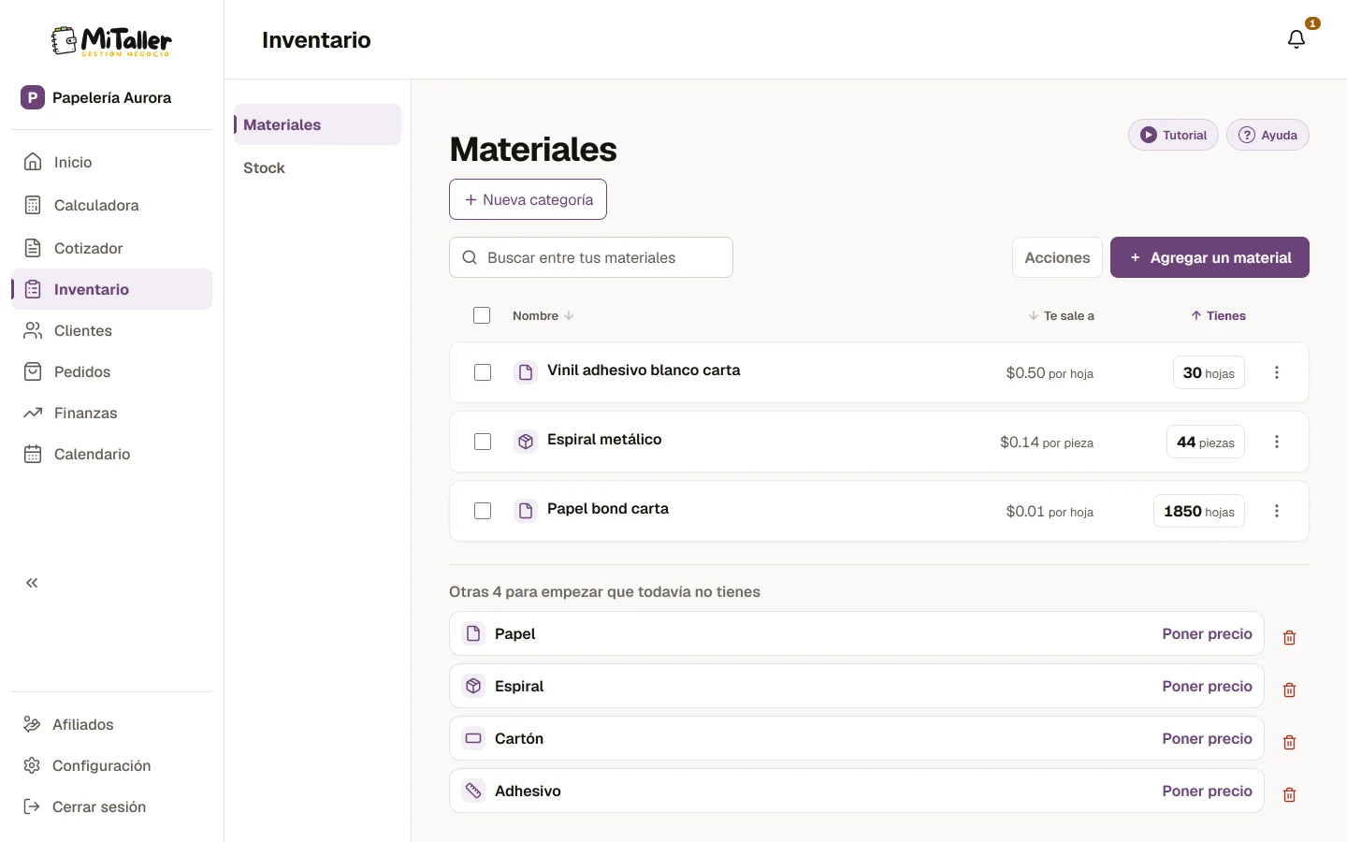Click the tag icon beside Adhesivo
This screenshot has width=1347, height=842.
pos(473,791)
